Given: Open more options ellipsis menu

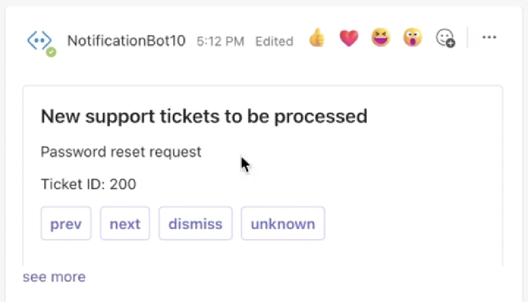Looking at the screenshot, I should point(489,37).
